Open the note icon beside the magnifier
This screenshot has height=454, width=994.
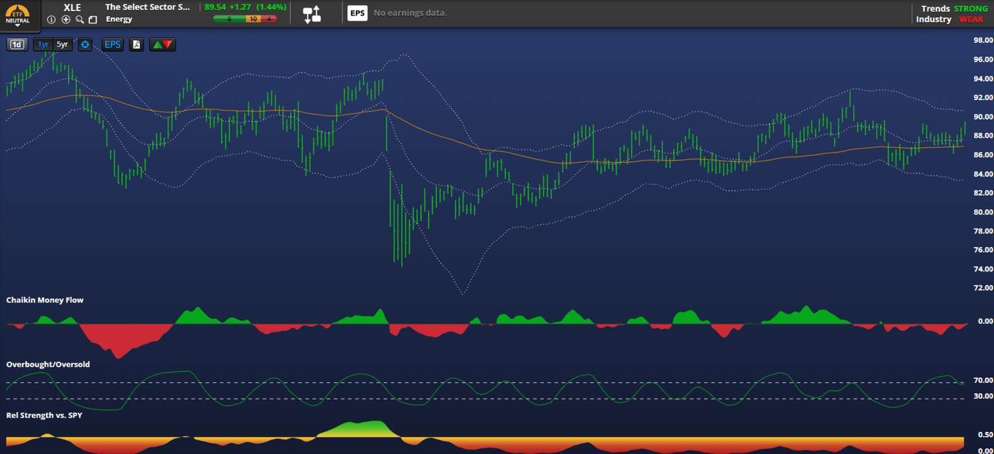pyautogui.click(x=93, y=19)
